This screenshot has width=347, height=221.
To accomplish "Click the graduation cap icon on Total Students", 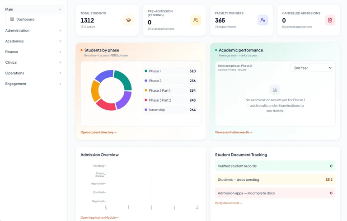I will (128, 20).
